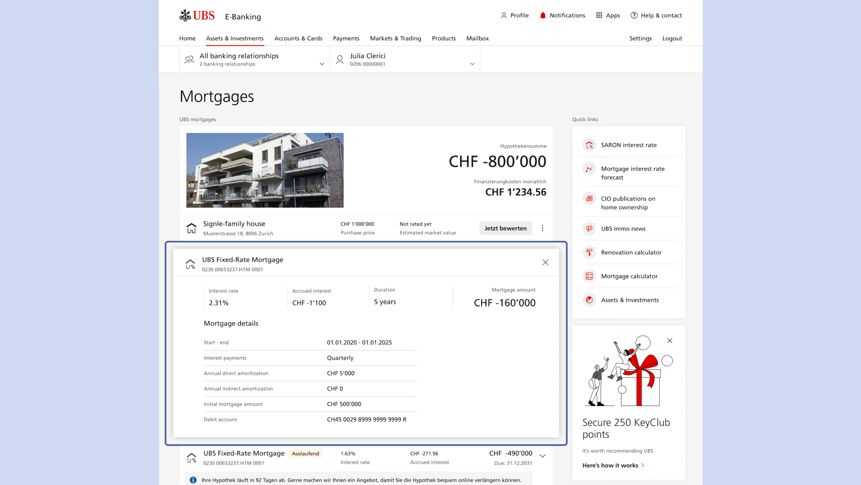Close the expanded UBS Fixed-Rate Mortgage panel
This screenshot has width=861, height=485.
point(545,262)
